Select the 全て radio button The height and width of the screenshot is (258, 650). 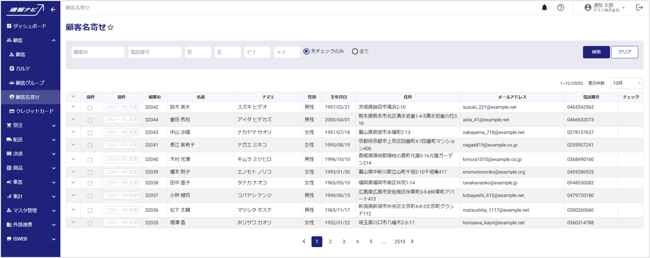pos(355,51)
